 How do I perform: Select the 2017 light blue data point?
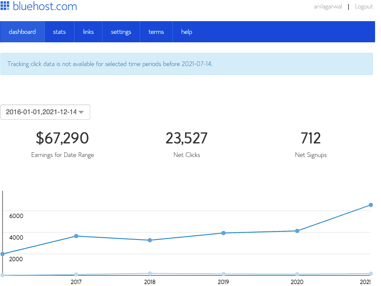click(x=76, y=274)
